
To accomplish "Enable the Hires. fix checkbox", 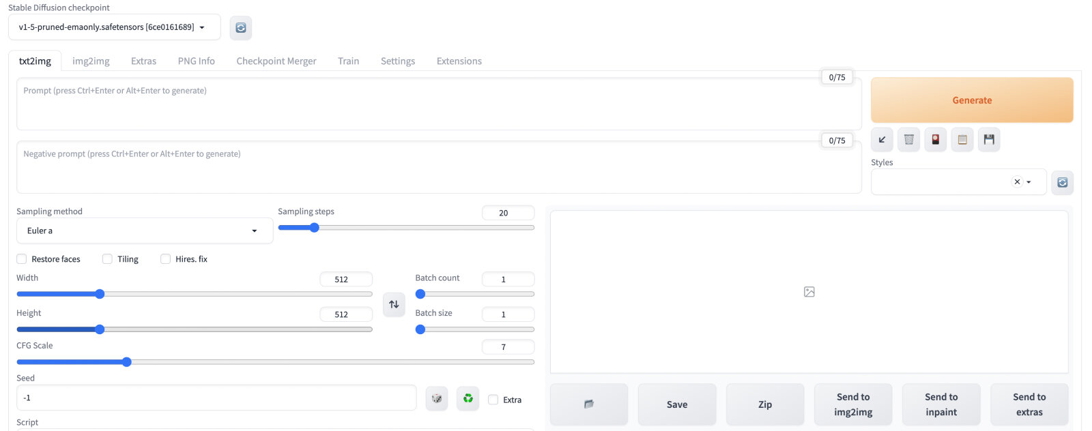I will click(x=165, y=259).
